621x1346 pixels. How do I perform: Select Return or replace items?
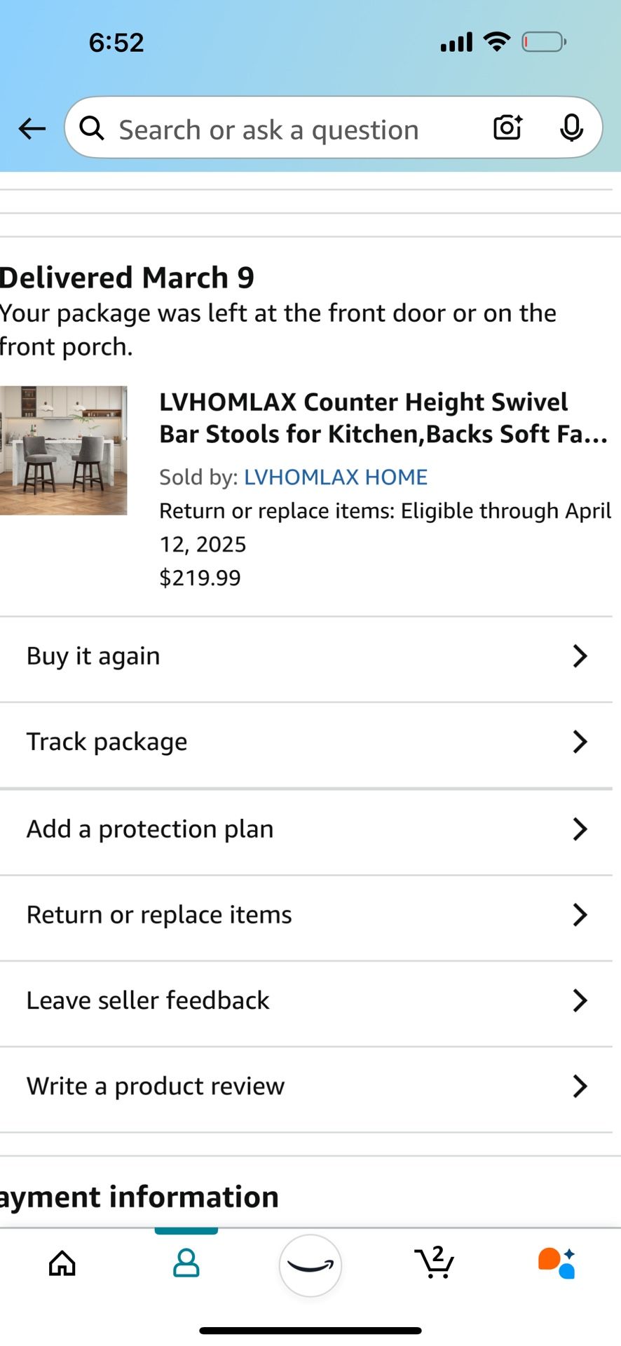159,915
